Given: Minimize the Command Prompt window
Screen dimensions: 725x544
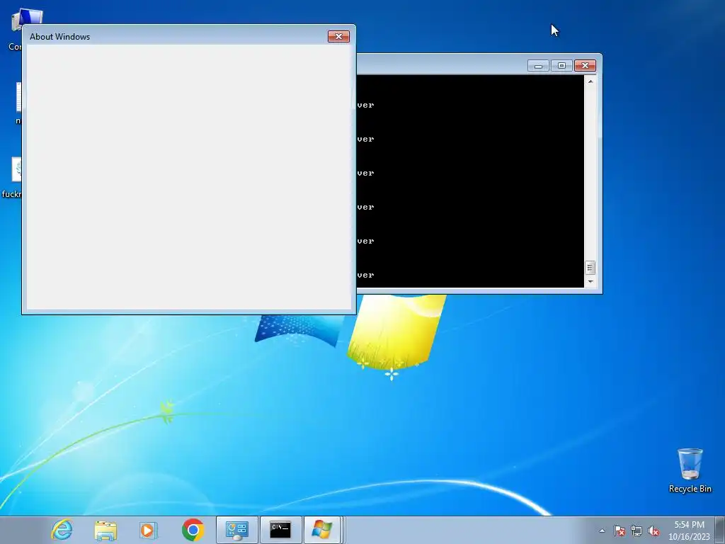Looking at the screenshot, I should click(x=538, y=66).
